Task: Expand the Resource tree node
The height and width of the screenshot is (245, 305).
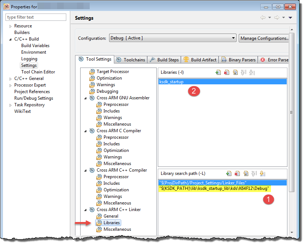Action: coord(11,26)
